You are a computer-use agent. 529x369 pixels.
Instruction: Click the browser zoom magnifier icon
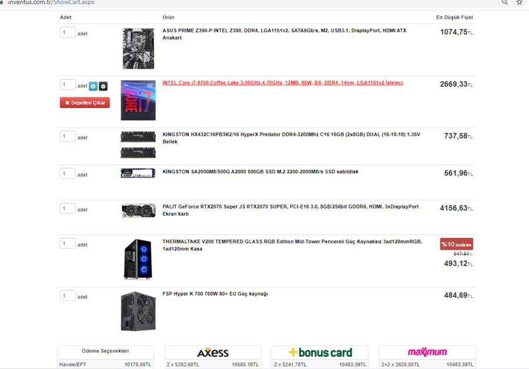pos(505,3)
